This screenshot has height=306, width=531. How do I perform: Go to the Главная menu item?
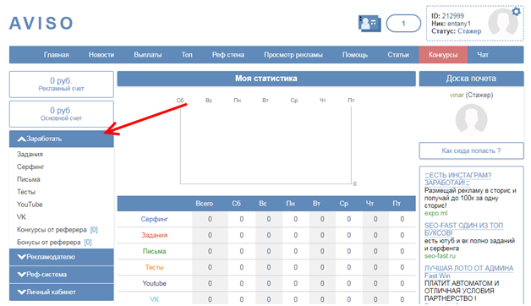pos(56,55)
